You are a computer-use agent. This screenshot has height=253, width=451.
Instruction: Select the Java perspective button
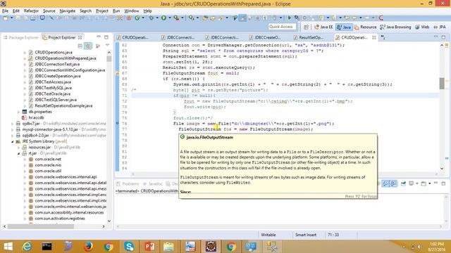pos(344,27)
